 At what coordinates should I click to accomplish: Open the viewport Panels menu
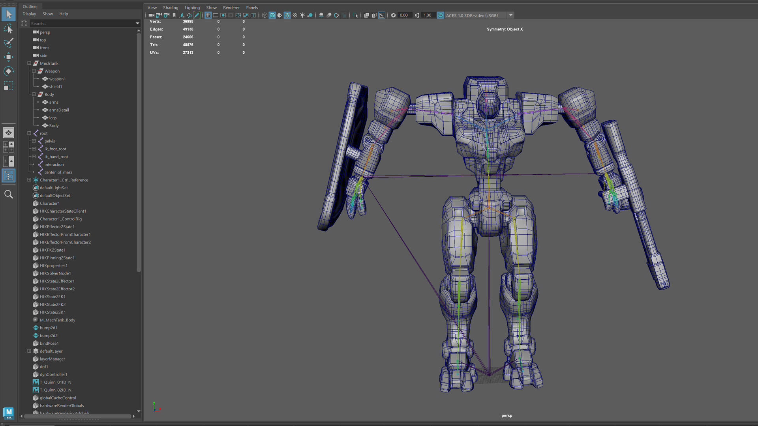pos(252,7)
